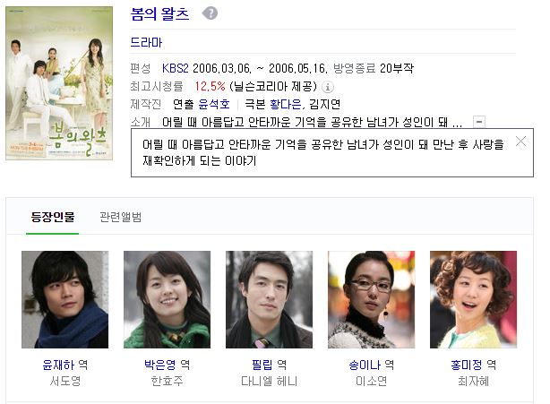Click the question mark help icon beside 봄의 왈츠
Image resolution: width=550 pixels, height=404 pixels.
click(x=210, y=13)
